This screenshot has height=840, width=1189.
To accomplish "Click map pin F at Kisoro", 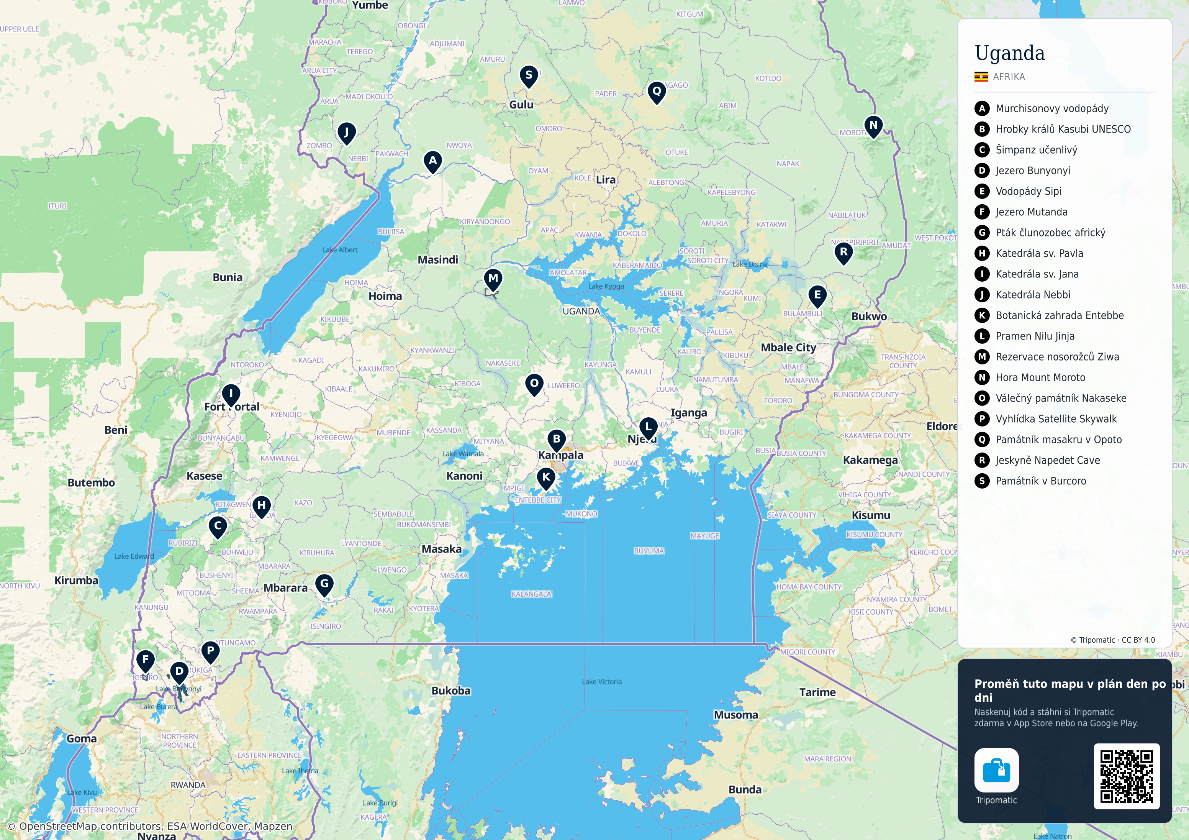I will pyautogui.click(x=146, y=661).
